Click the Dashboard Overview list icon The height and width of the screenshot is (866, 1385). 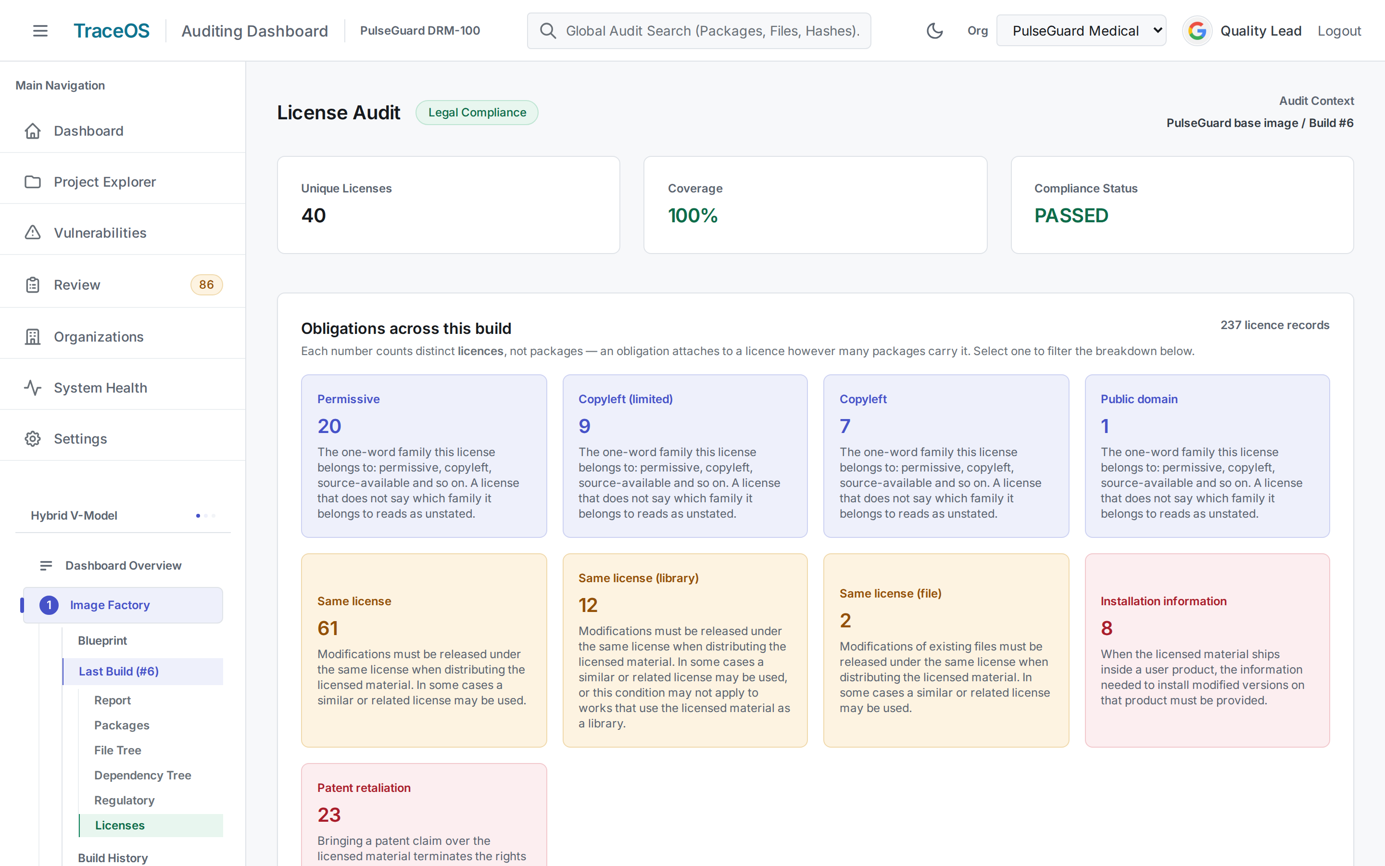[46, 566]
